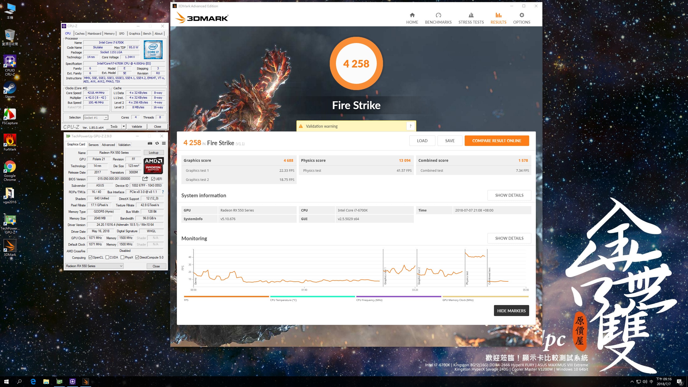Click the SAVE button in 3DMark
The width and height of the screenshot is (688, 387).
point(450,141)
